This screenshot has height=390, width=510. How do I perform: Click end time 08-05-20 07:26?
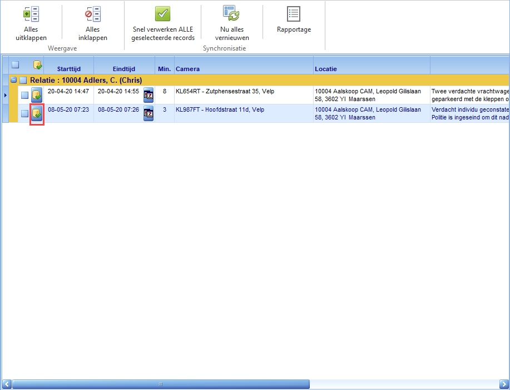pos(118,109)
